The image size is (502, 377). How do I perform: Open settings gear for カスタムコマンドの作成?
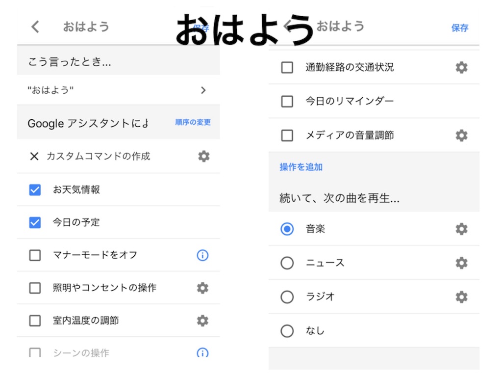coord(203,156)
